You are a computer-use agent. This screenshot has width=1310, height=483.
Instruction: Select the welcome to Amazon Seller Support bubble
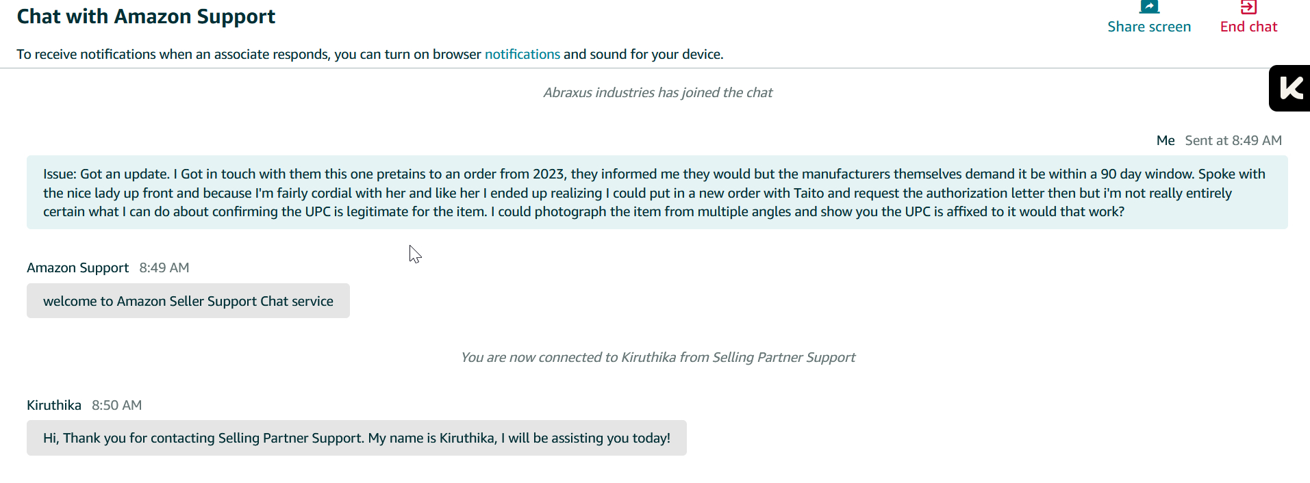pyautogui.click(x=188, y=301)
